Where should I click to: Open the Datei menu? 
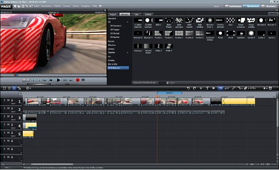point(37,6)
